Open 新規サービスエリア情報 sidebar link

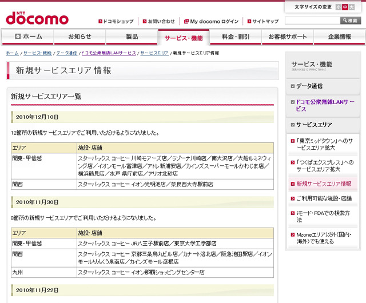coord(324,184)
